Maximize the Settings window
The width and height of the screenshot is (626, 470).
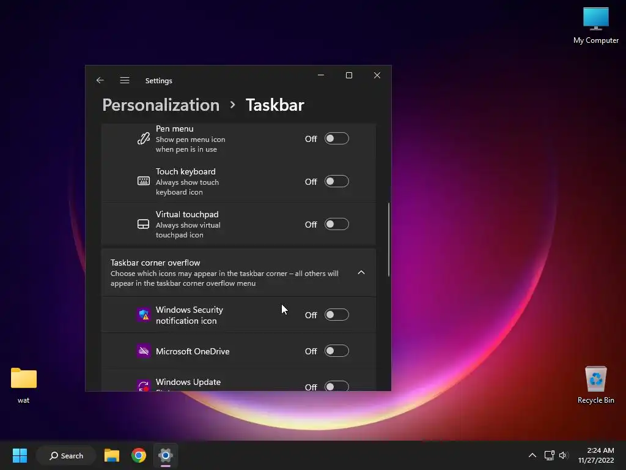349,75
